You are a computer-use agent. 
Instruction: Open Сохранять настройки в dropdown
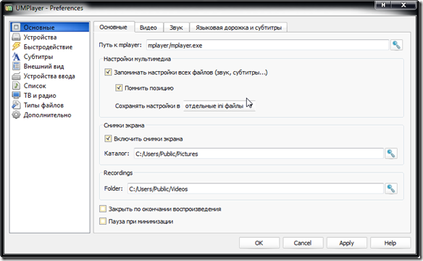[219, 106]
